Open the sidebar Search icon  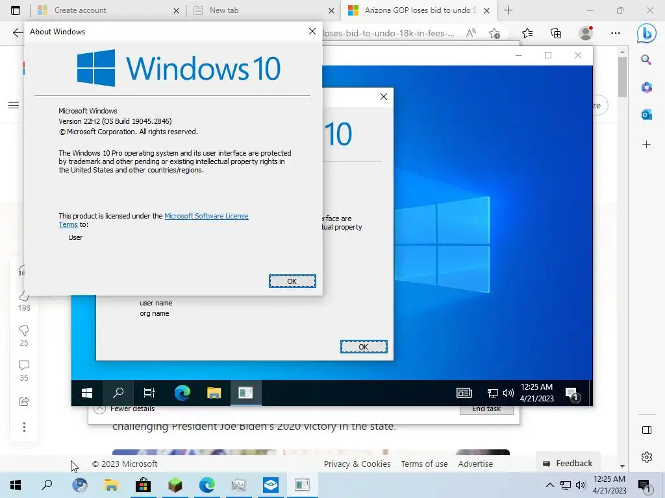click(x=646, y=60)
